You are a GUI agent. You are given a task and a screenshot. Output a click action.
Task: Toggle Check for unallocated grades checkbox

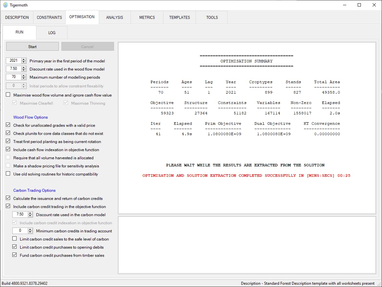8,125
